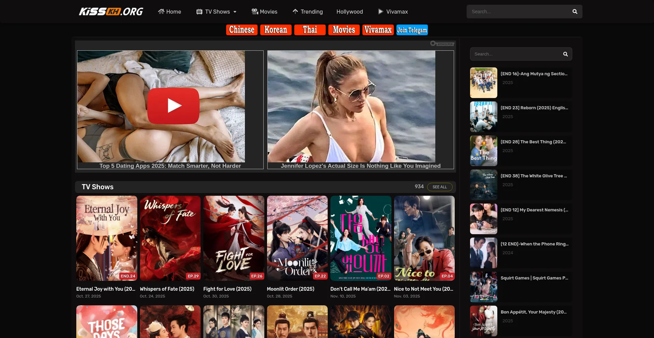Click SEE ALL in TV Shows section

point(439,187)
